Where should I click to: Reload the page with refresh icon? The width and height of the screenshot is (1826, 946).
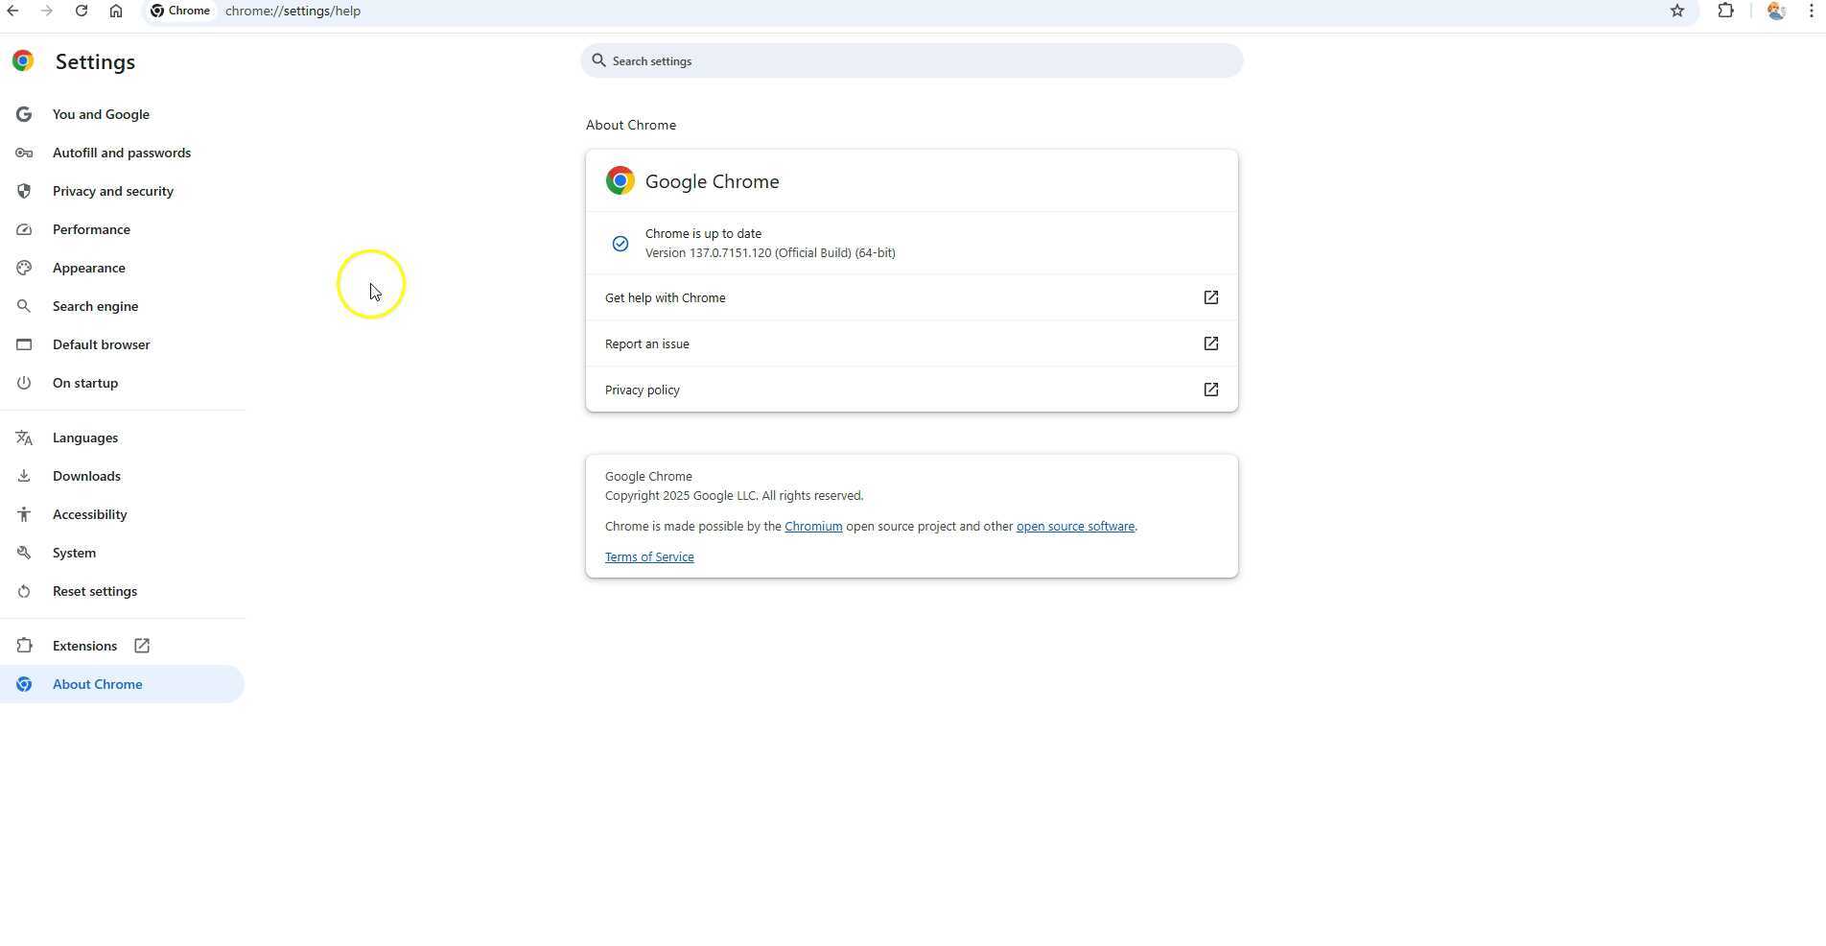pyautogui.click(x=82, y=11)
